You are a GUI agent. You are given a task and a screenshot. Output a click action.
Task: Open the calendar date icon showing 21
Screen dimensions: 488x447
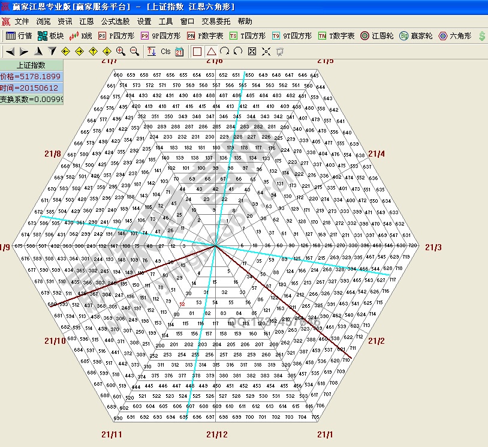click(x=179, y=52)
